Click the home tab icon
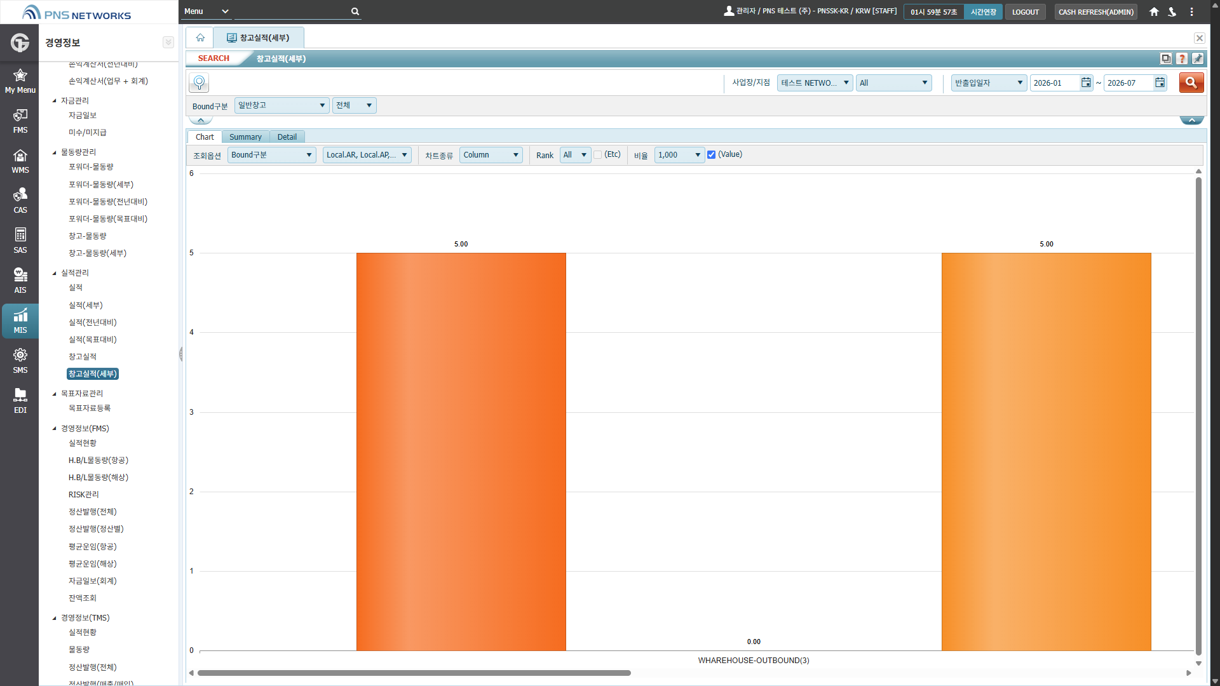Screen dimensions: 1220x686 pyautogui.click(x=200, y=37)
